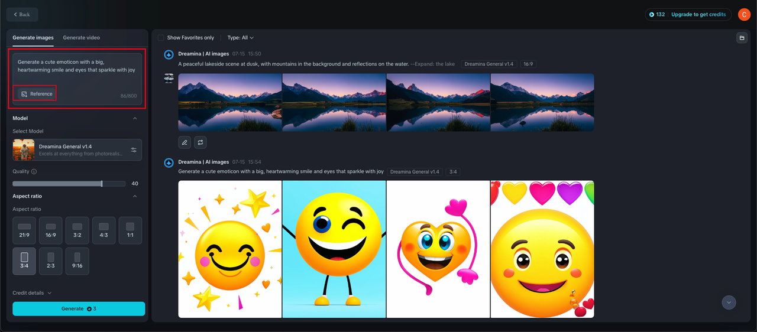Open smiley with stars emoticon image
This screenshot has height=332, width=757.
tap(230, 249)
